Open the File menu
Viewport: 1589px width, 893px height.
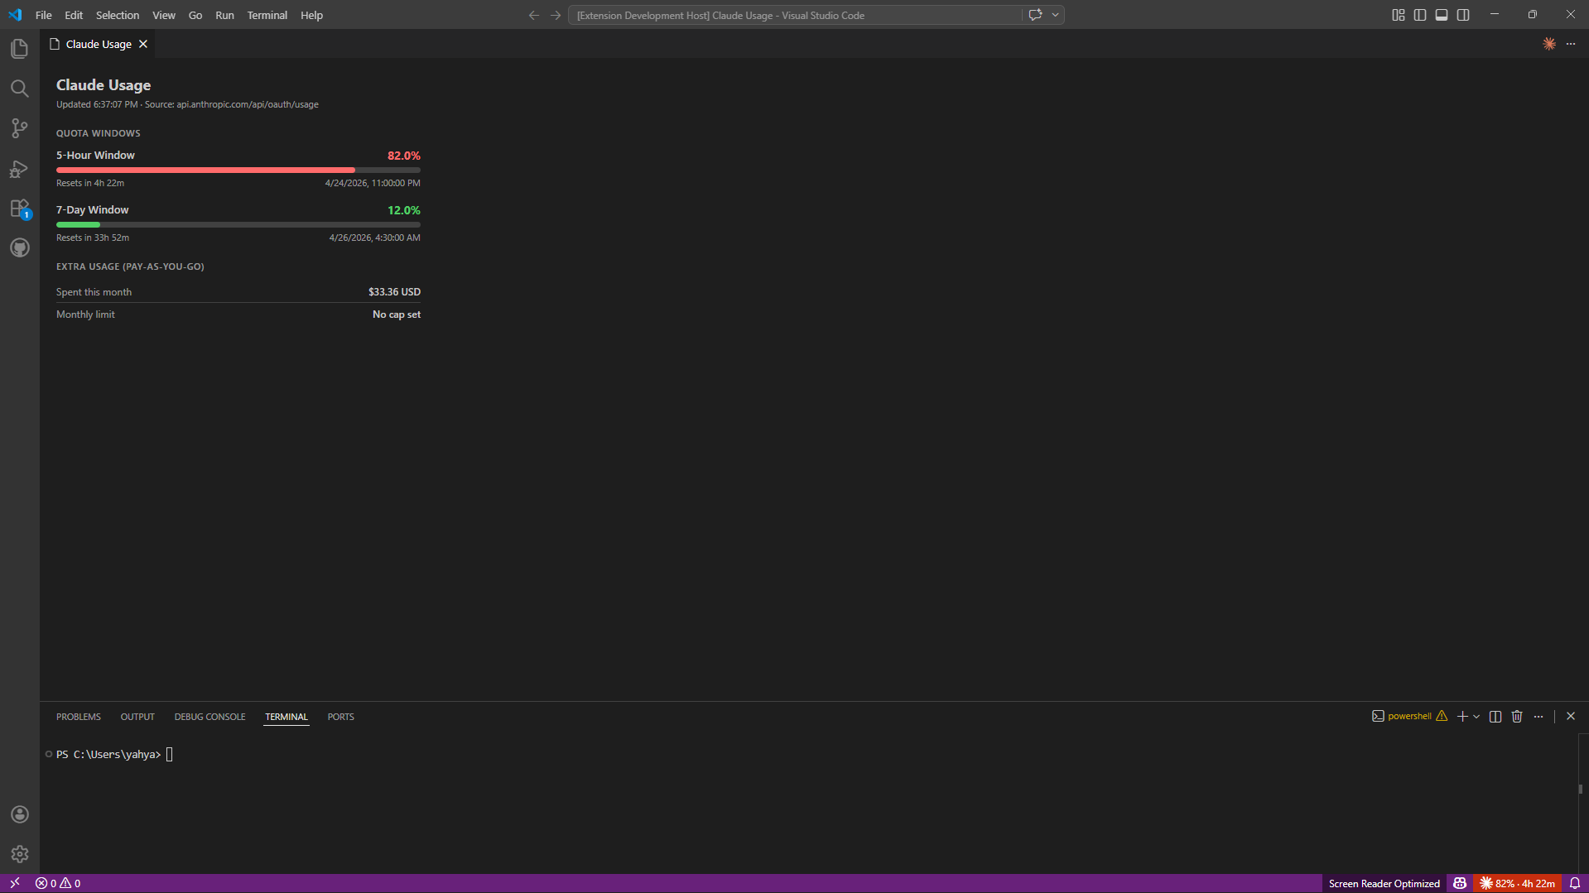click(x=44, y=15)
